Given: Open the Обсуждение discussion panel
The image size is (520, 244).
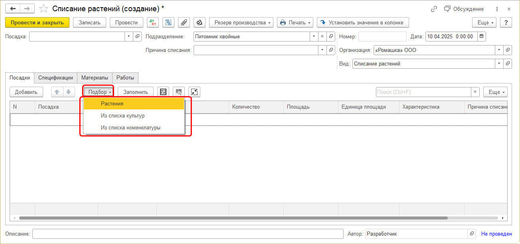Looking at the screenshot, I should pyautogui.click(x=464, y=9).
